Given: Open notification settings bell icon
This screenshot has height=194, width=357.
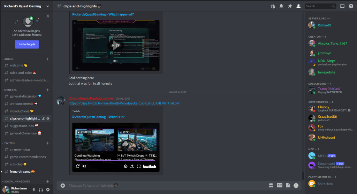Looking at the screenshot, I should [x=281, y=6].
